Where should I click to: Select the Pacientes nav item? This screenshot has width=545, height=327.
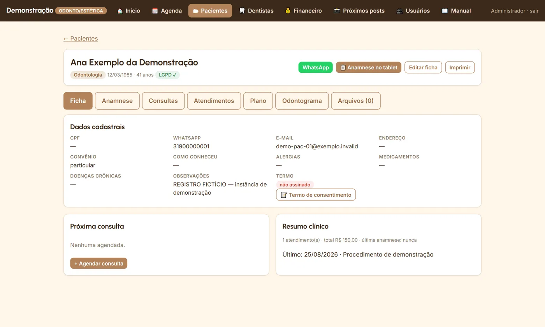(210, 11)
